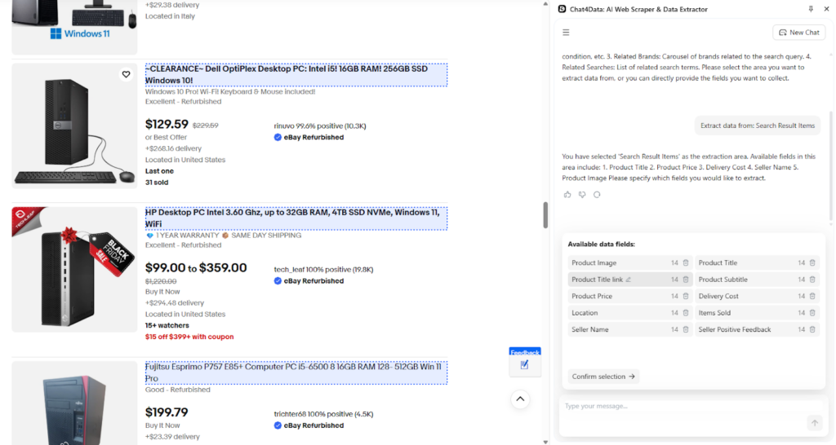This screenshot has width=836, height=445.
Task: Click 'Extract data from: Search Result Items' message
Action: point(758,126)
